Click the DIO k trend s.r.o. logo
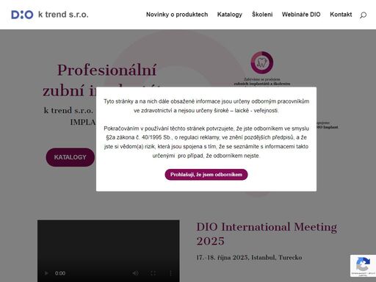Image resolution: width=376 pixels, height=282 pixels. click(50, 15)
